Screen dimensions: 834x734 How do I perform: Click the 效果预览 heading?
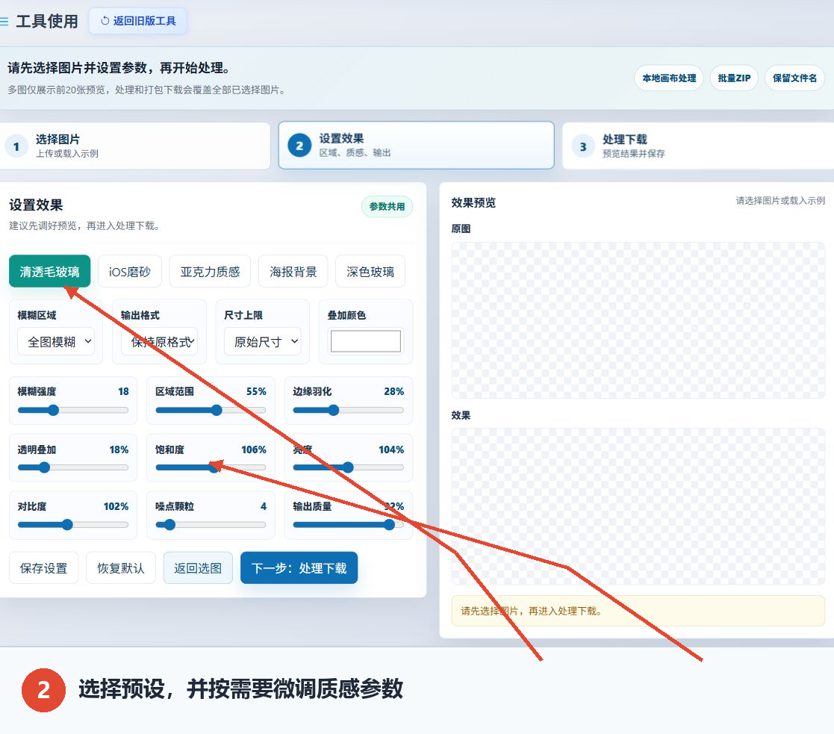coord(473,202)
